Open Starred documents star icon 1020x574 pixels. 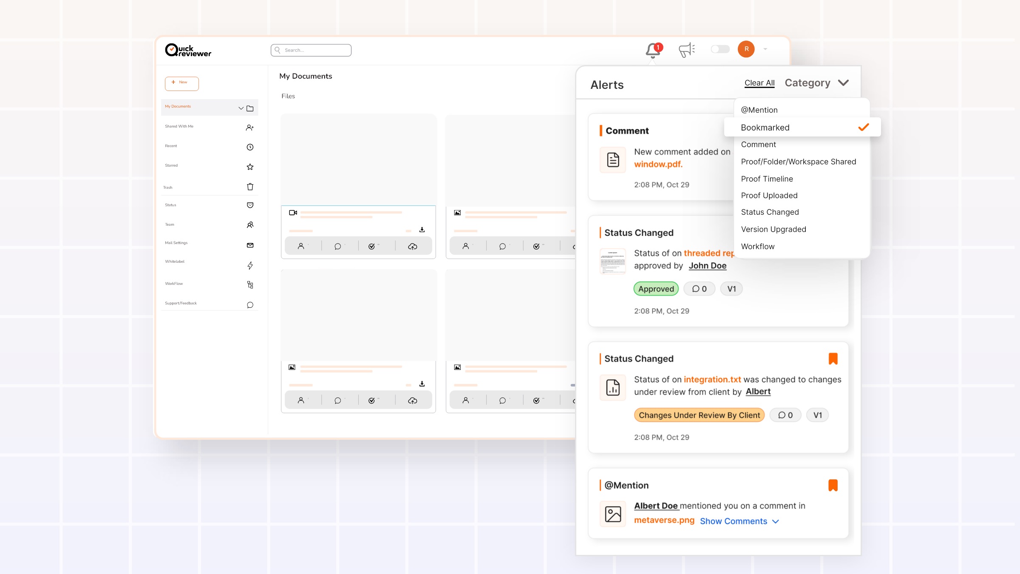coord(250,167)
